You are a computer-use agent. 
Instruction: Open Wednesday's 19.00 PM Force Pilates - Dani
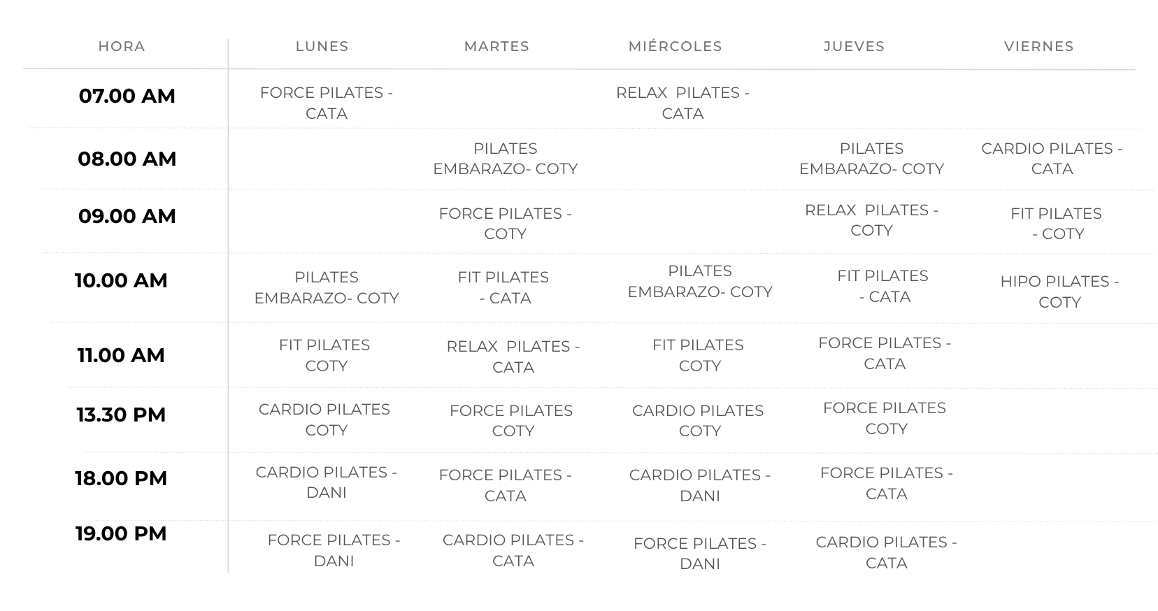tap(700, 553)
